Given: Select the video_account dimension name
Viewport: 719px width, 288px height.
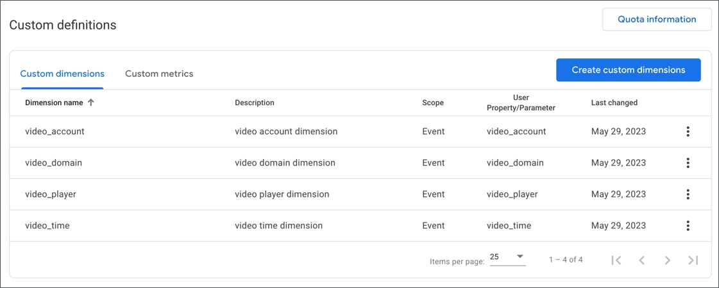Looking at the screenshot, I should click(55, 131).
